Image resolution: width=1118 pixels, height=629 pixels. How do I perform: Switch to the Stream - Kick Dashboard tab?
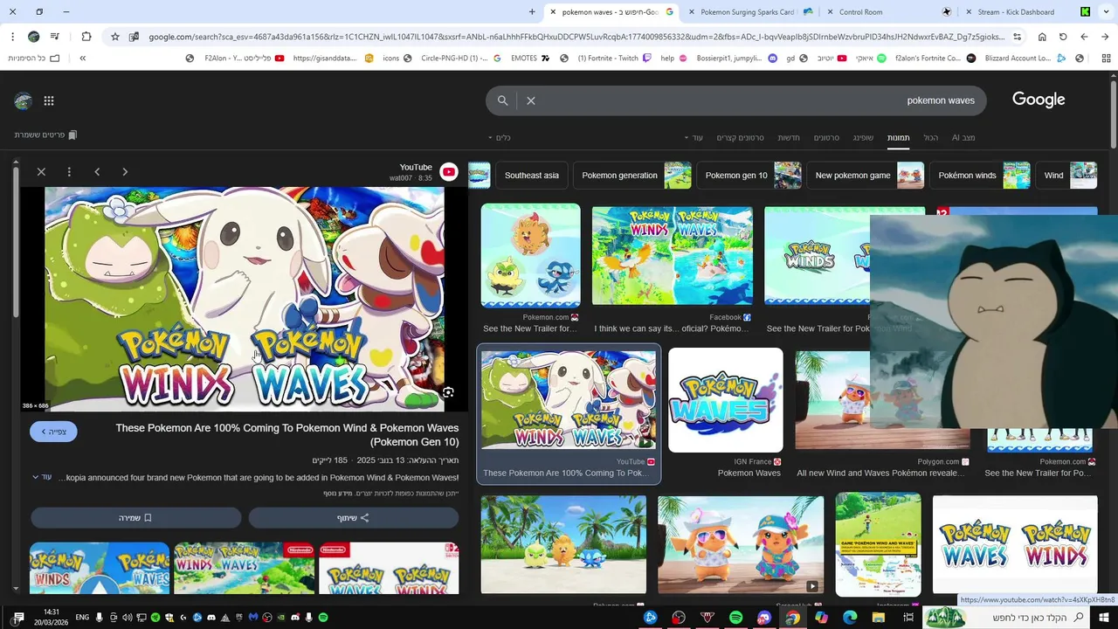(1026, 12)
